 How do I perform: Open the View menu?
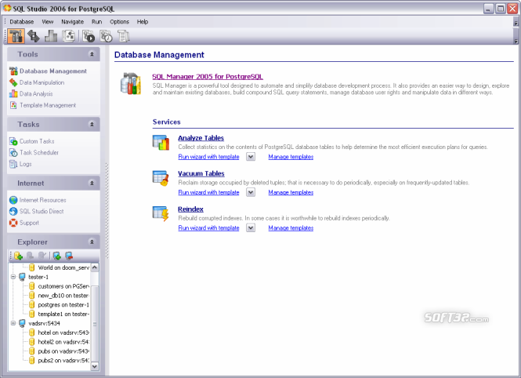pos(48,22)
